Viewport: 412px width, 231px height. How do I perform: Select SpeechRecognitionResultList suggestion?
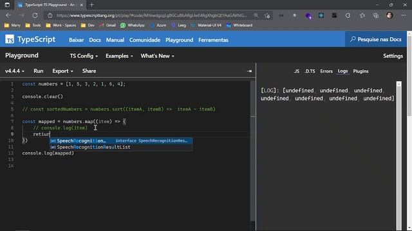(121, 147)
